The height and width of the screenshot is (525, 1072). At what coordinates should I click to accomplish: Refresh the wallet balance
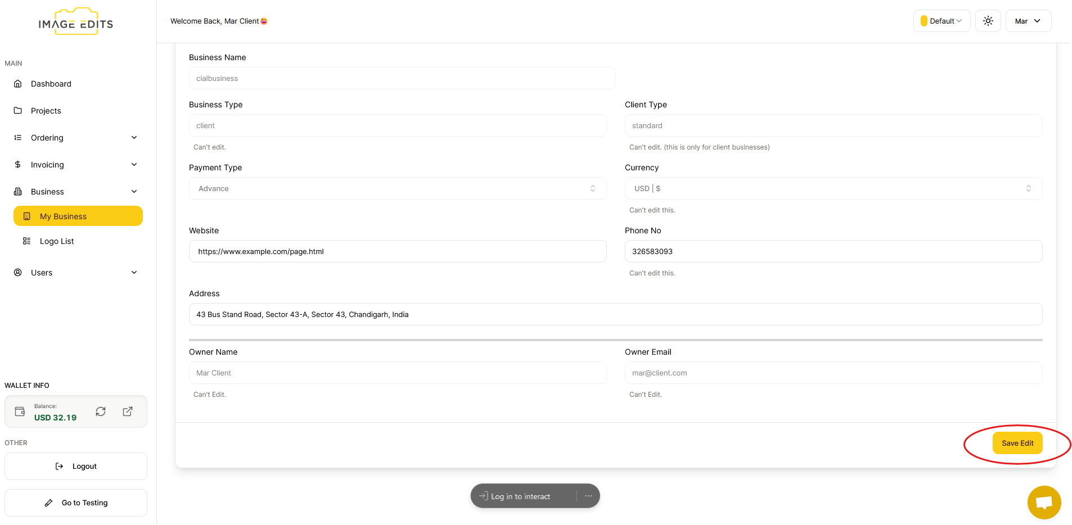(101, 411)
